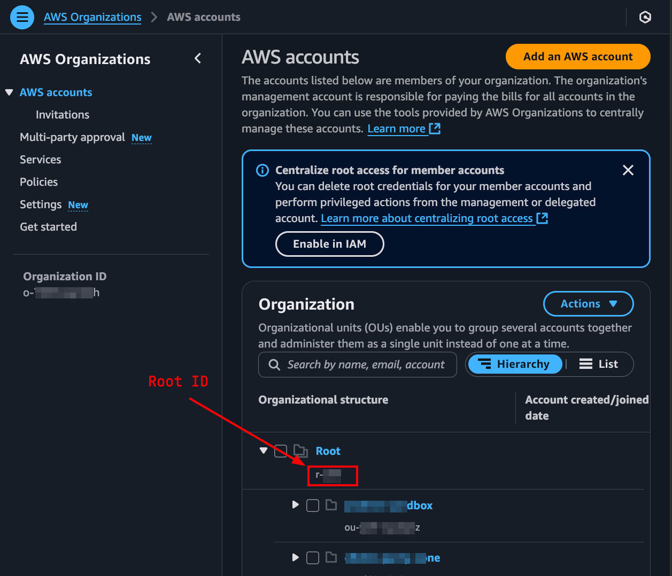This screenshot has width=672, height=576.
Task: Open the OU link ending in ne
Action: click(392, 558)
